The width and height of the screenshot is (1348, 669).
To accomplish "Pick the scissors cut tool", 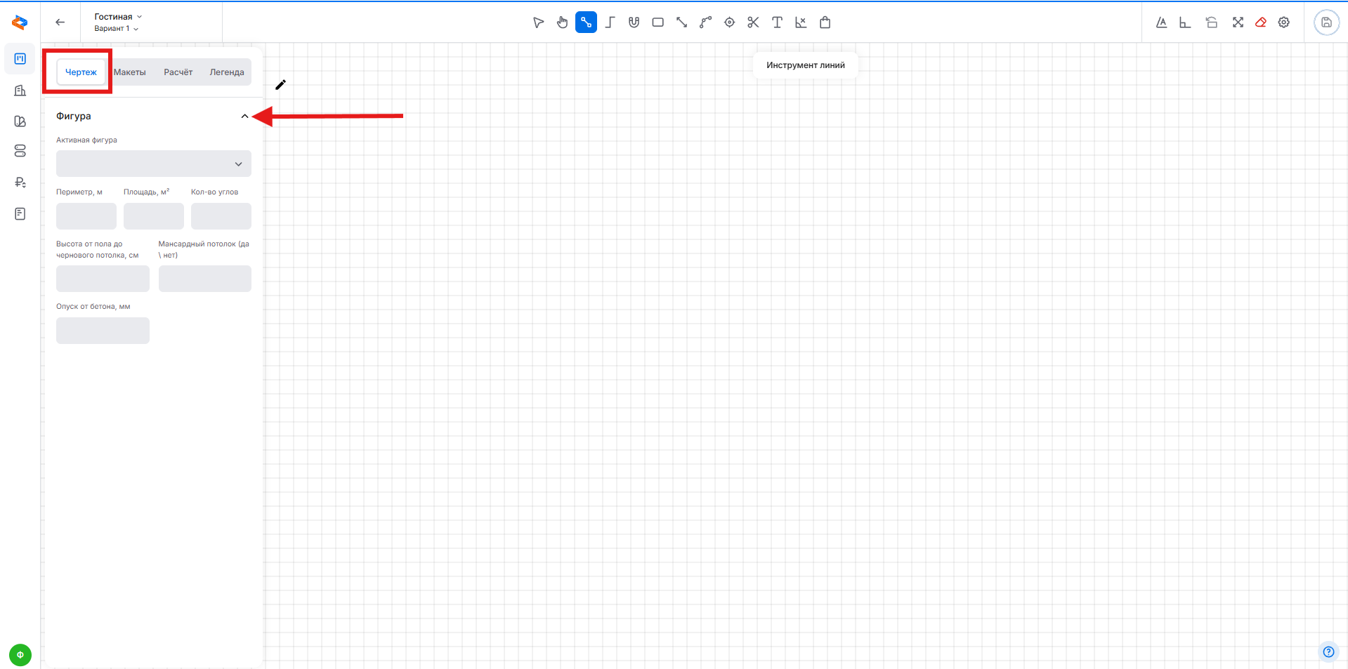I will (x=753, y=22).
